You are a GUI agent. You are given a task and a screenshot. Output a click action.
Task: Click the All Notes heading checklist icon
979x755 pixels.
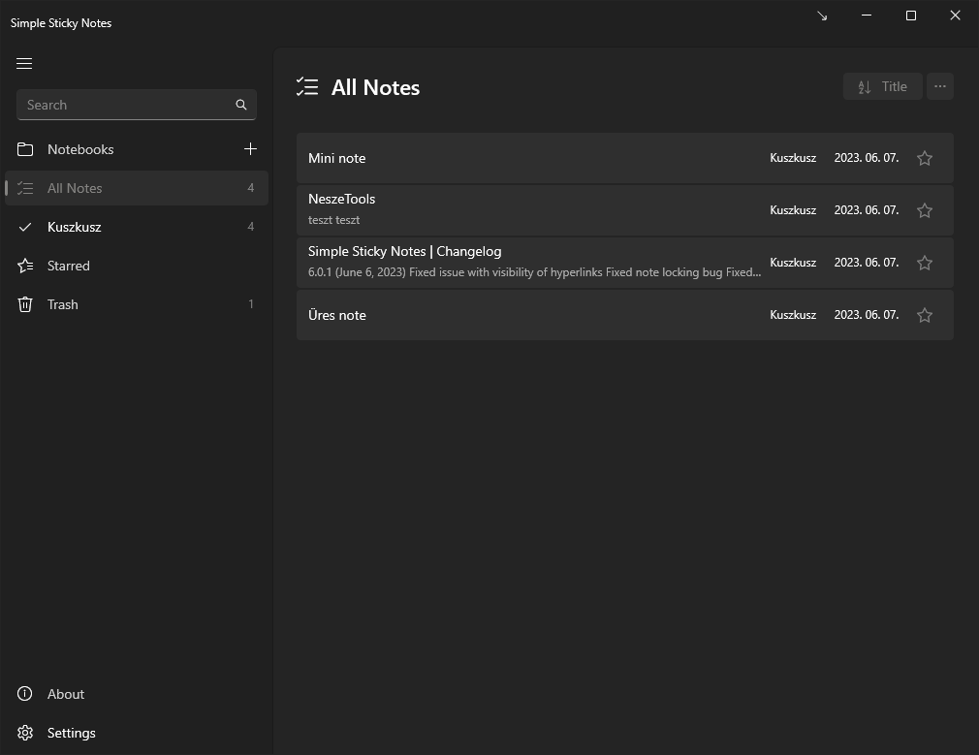(x=307, y=87)
